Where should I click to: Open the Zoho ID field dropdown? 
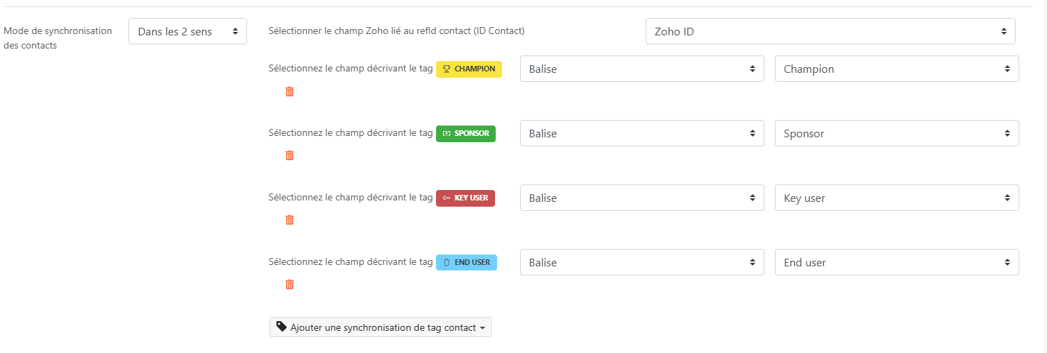coord(830,31)
